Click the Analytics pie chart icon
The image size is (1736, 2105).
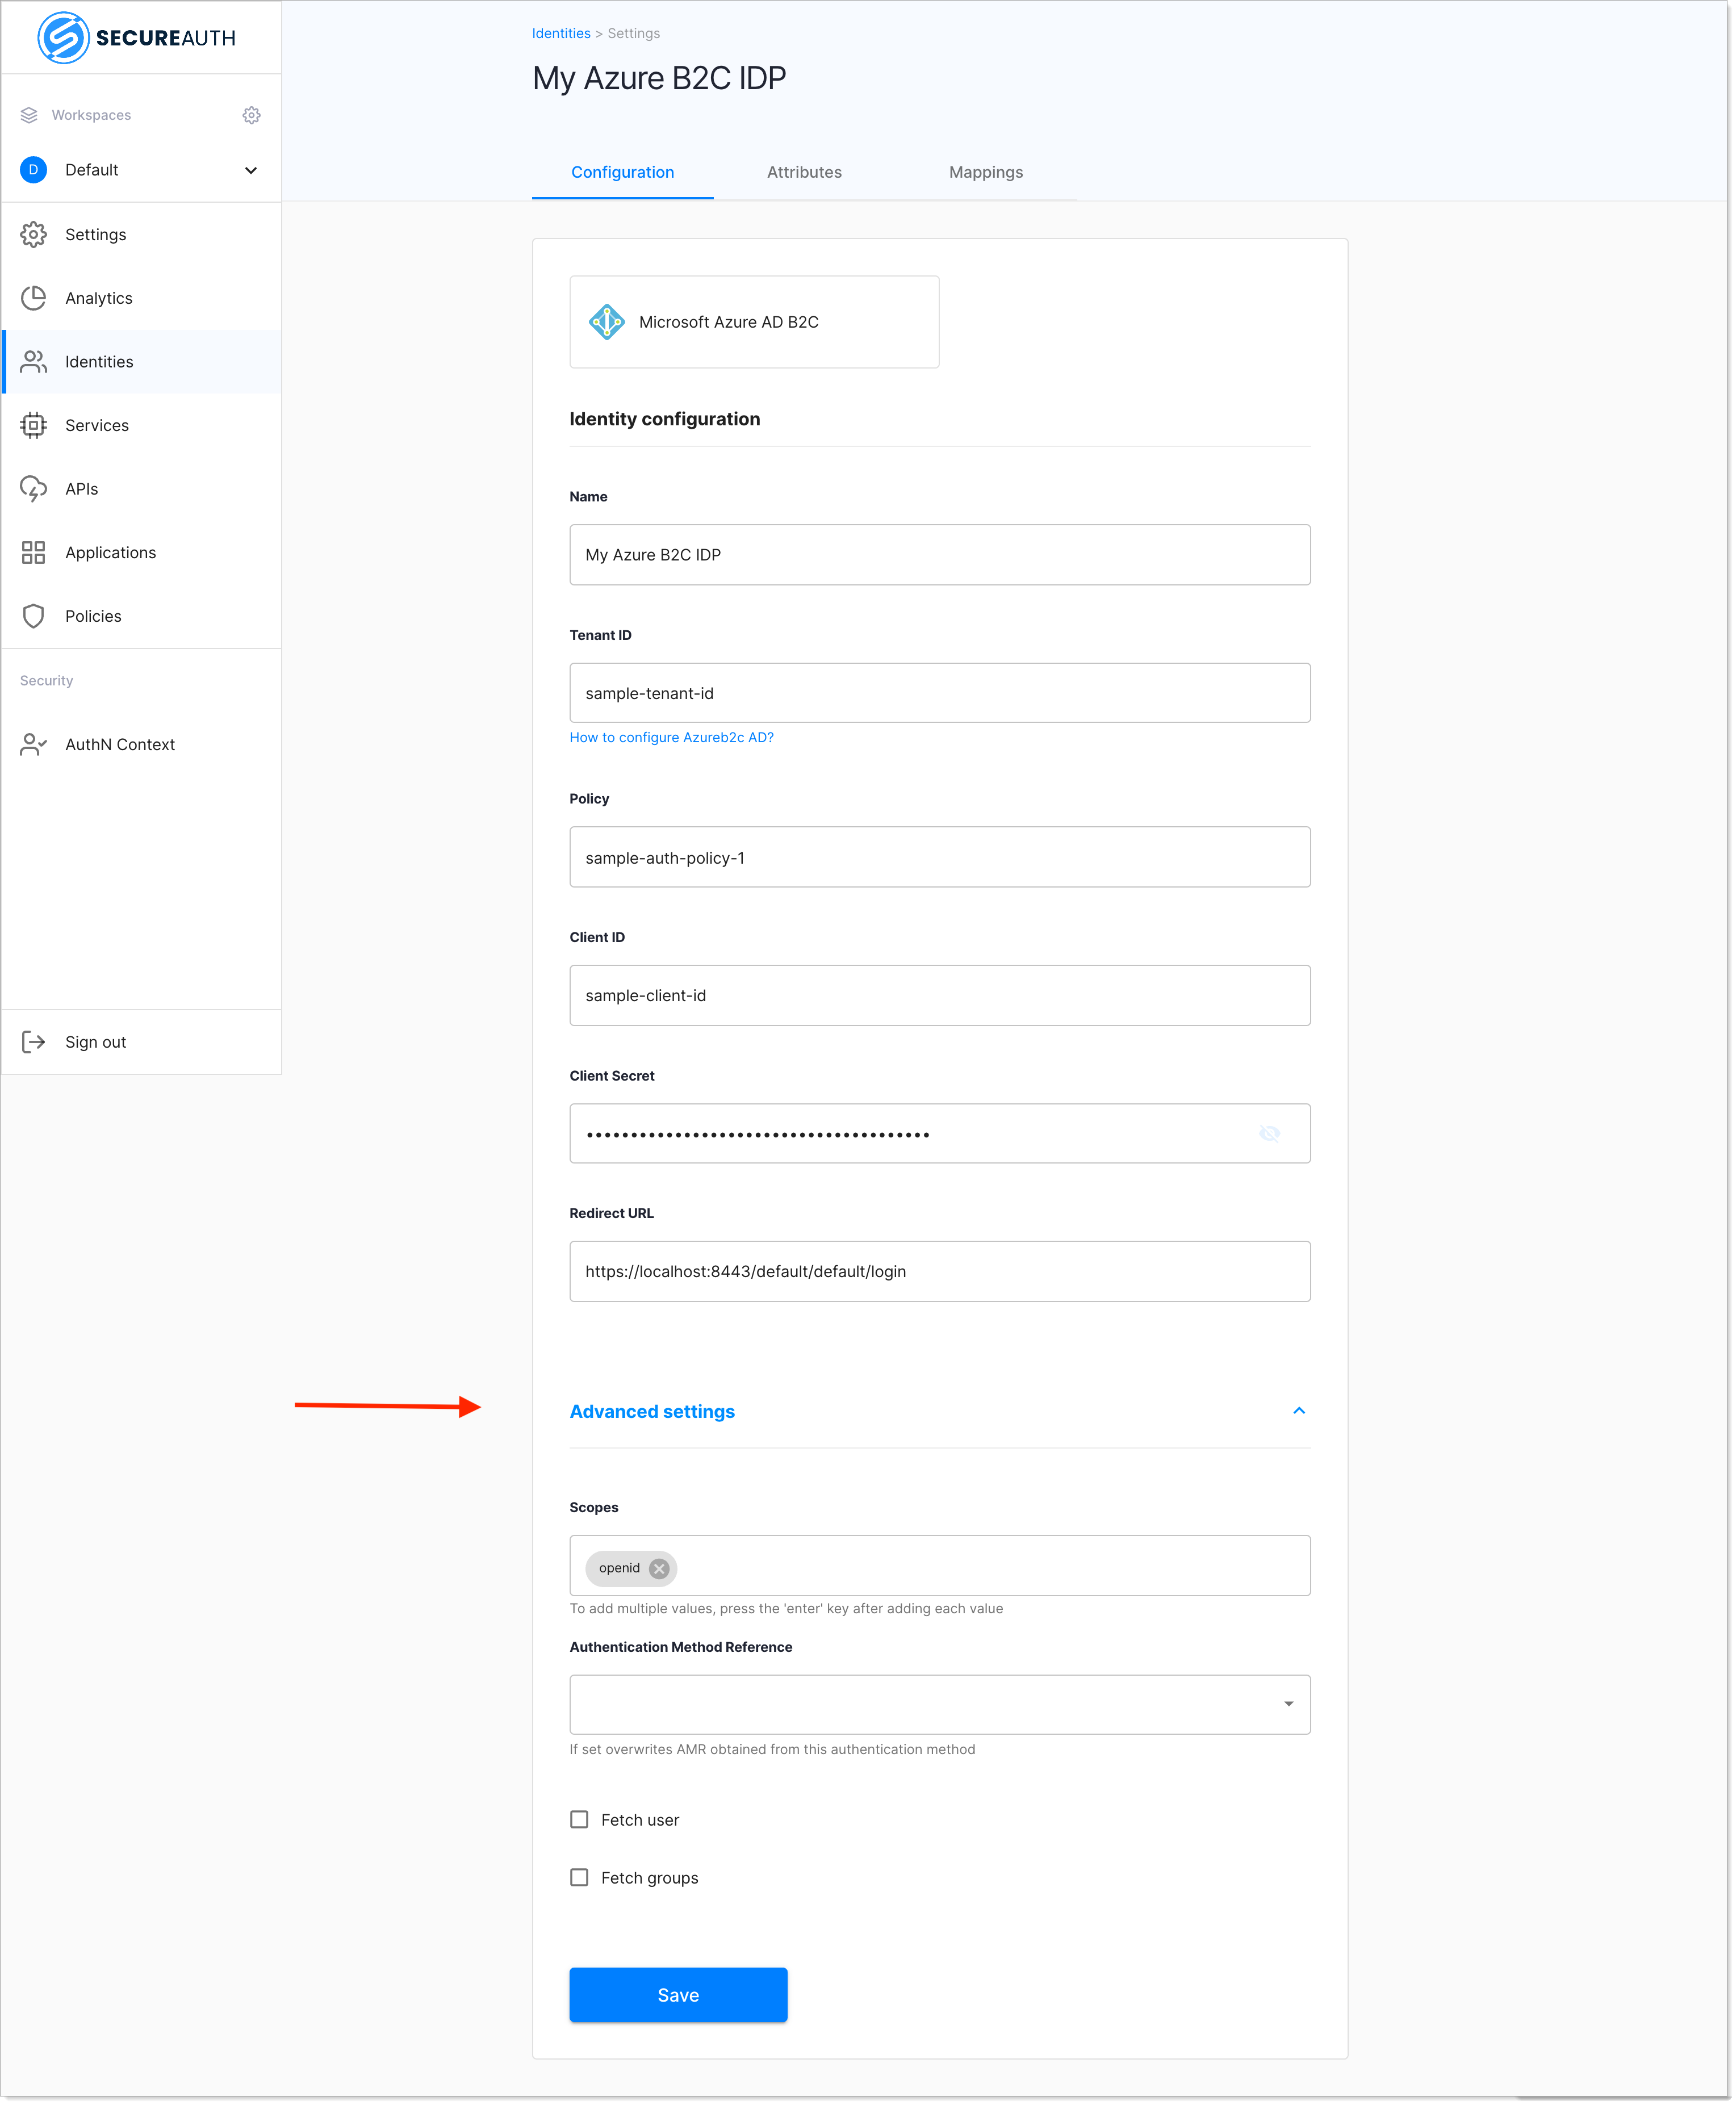pyautogui.click(x=33, y=298)
